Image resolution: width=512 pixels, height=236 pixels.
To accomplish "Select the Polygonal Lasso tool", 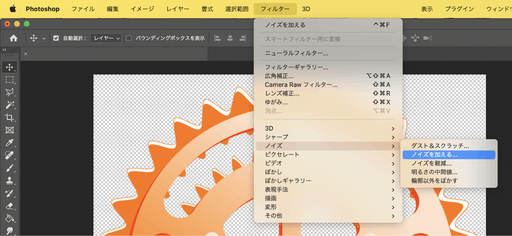I will [9, 92].
